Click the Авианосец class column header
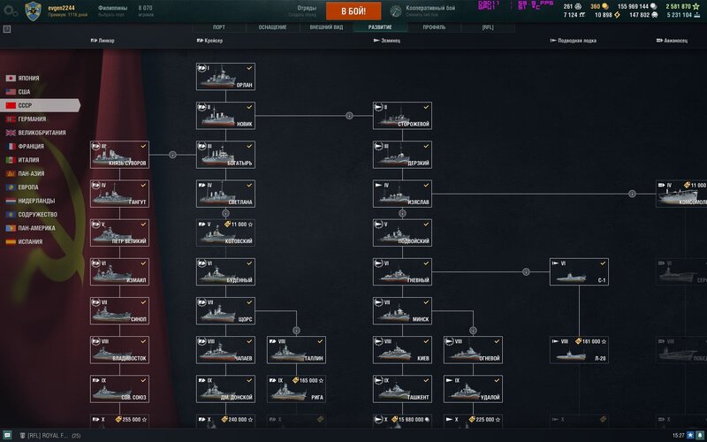This screenshot has height=442, width=707. point(672,41)
